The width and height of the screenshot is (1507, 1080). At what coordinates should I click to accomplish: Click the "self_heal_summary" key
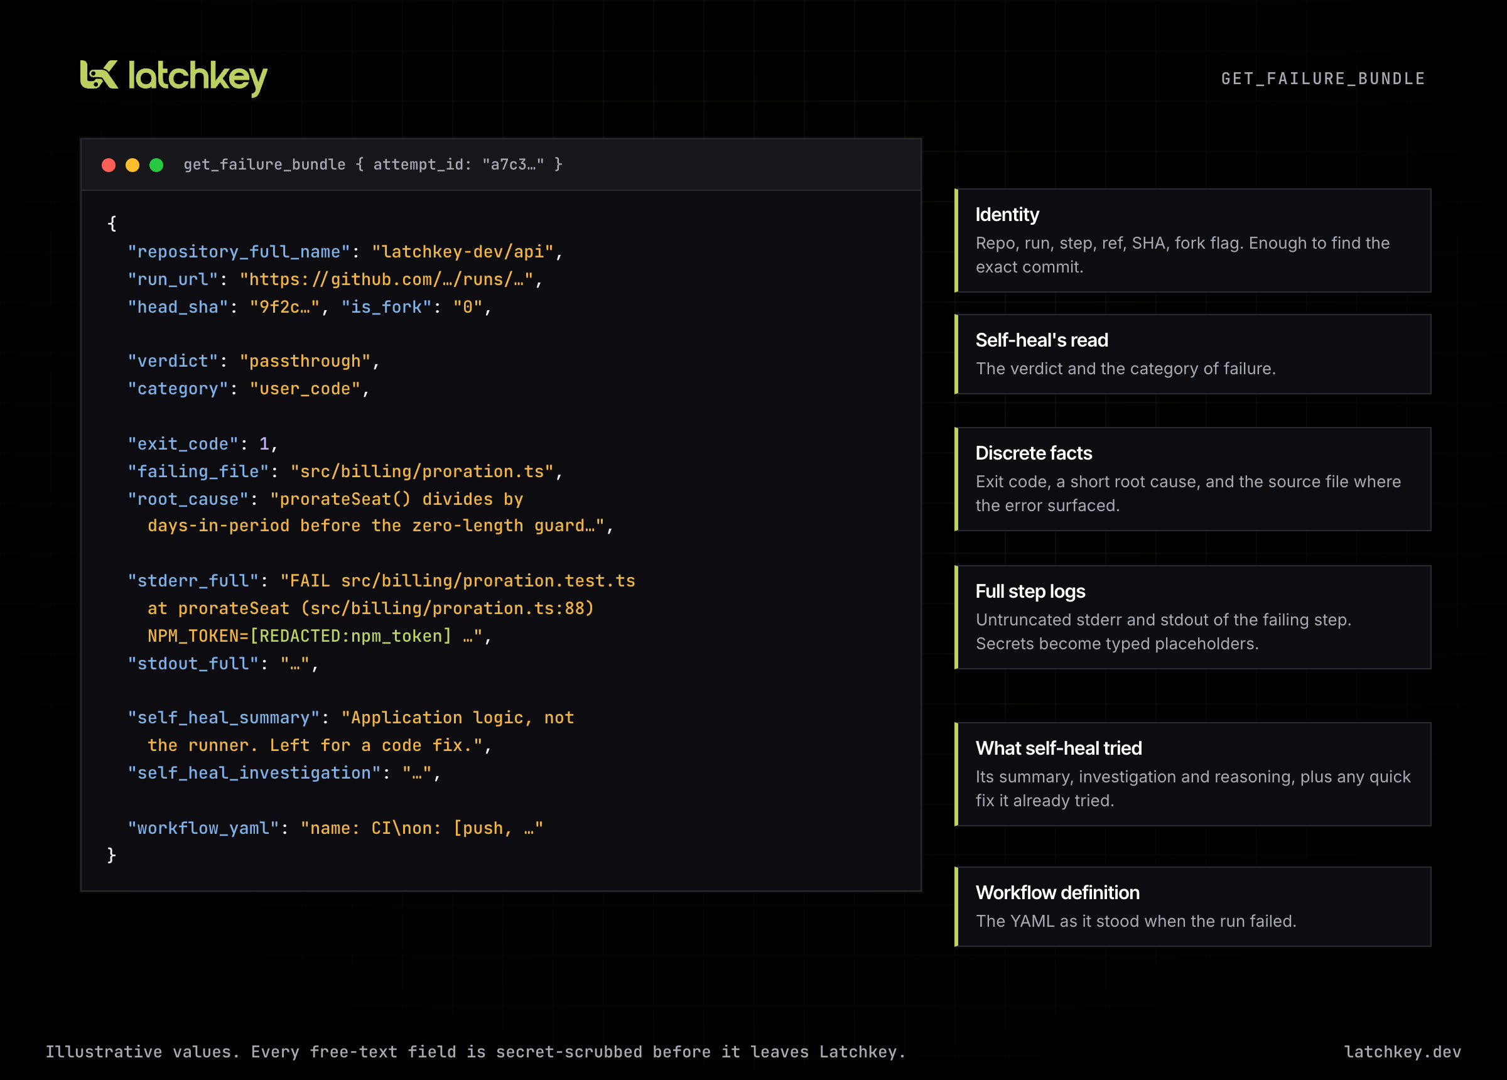point(224,718)
